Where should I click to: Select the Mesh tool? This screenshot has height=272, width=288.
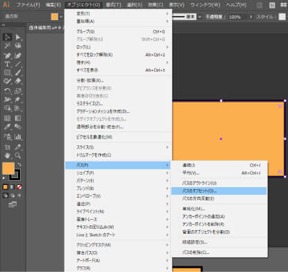coord(8,118)
